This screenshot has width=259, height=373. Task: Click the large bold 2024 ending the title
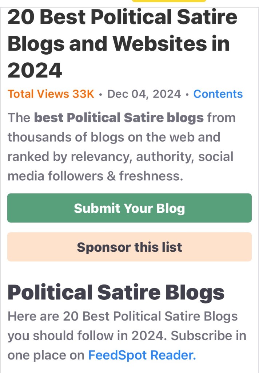35,70
